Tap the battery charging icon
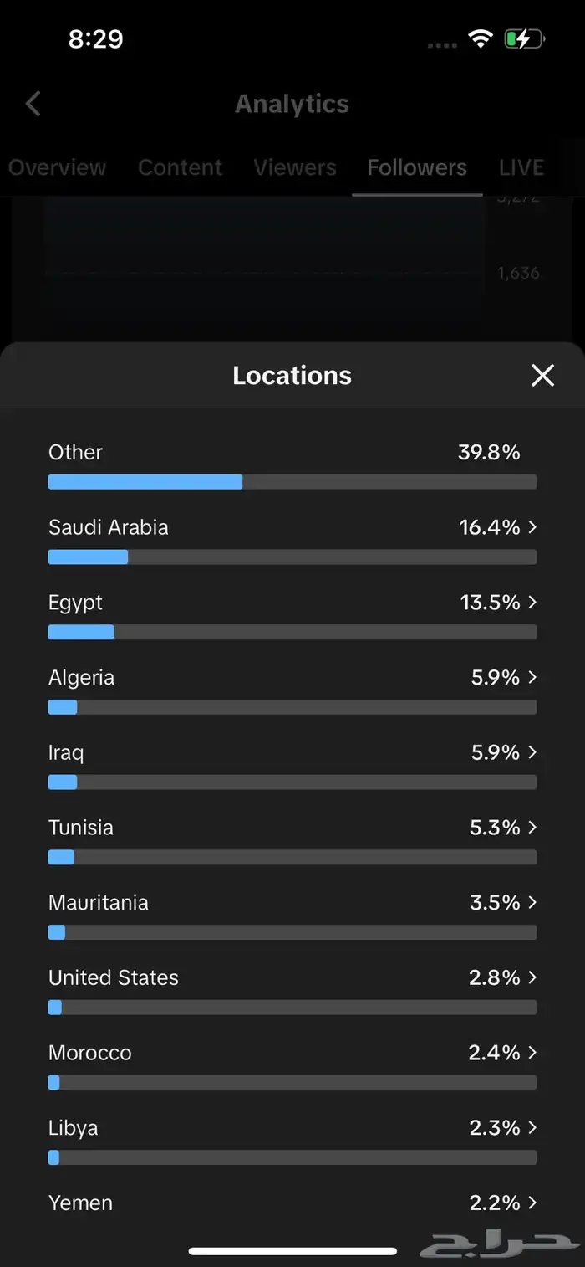Image resolution: width=585 pixels, height=1267 pixels. tap(524, 38)
